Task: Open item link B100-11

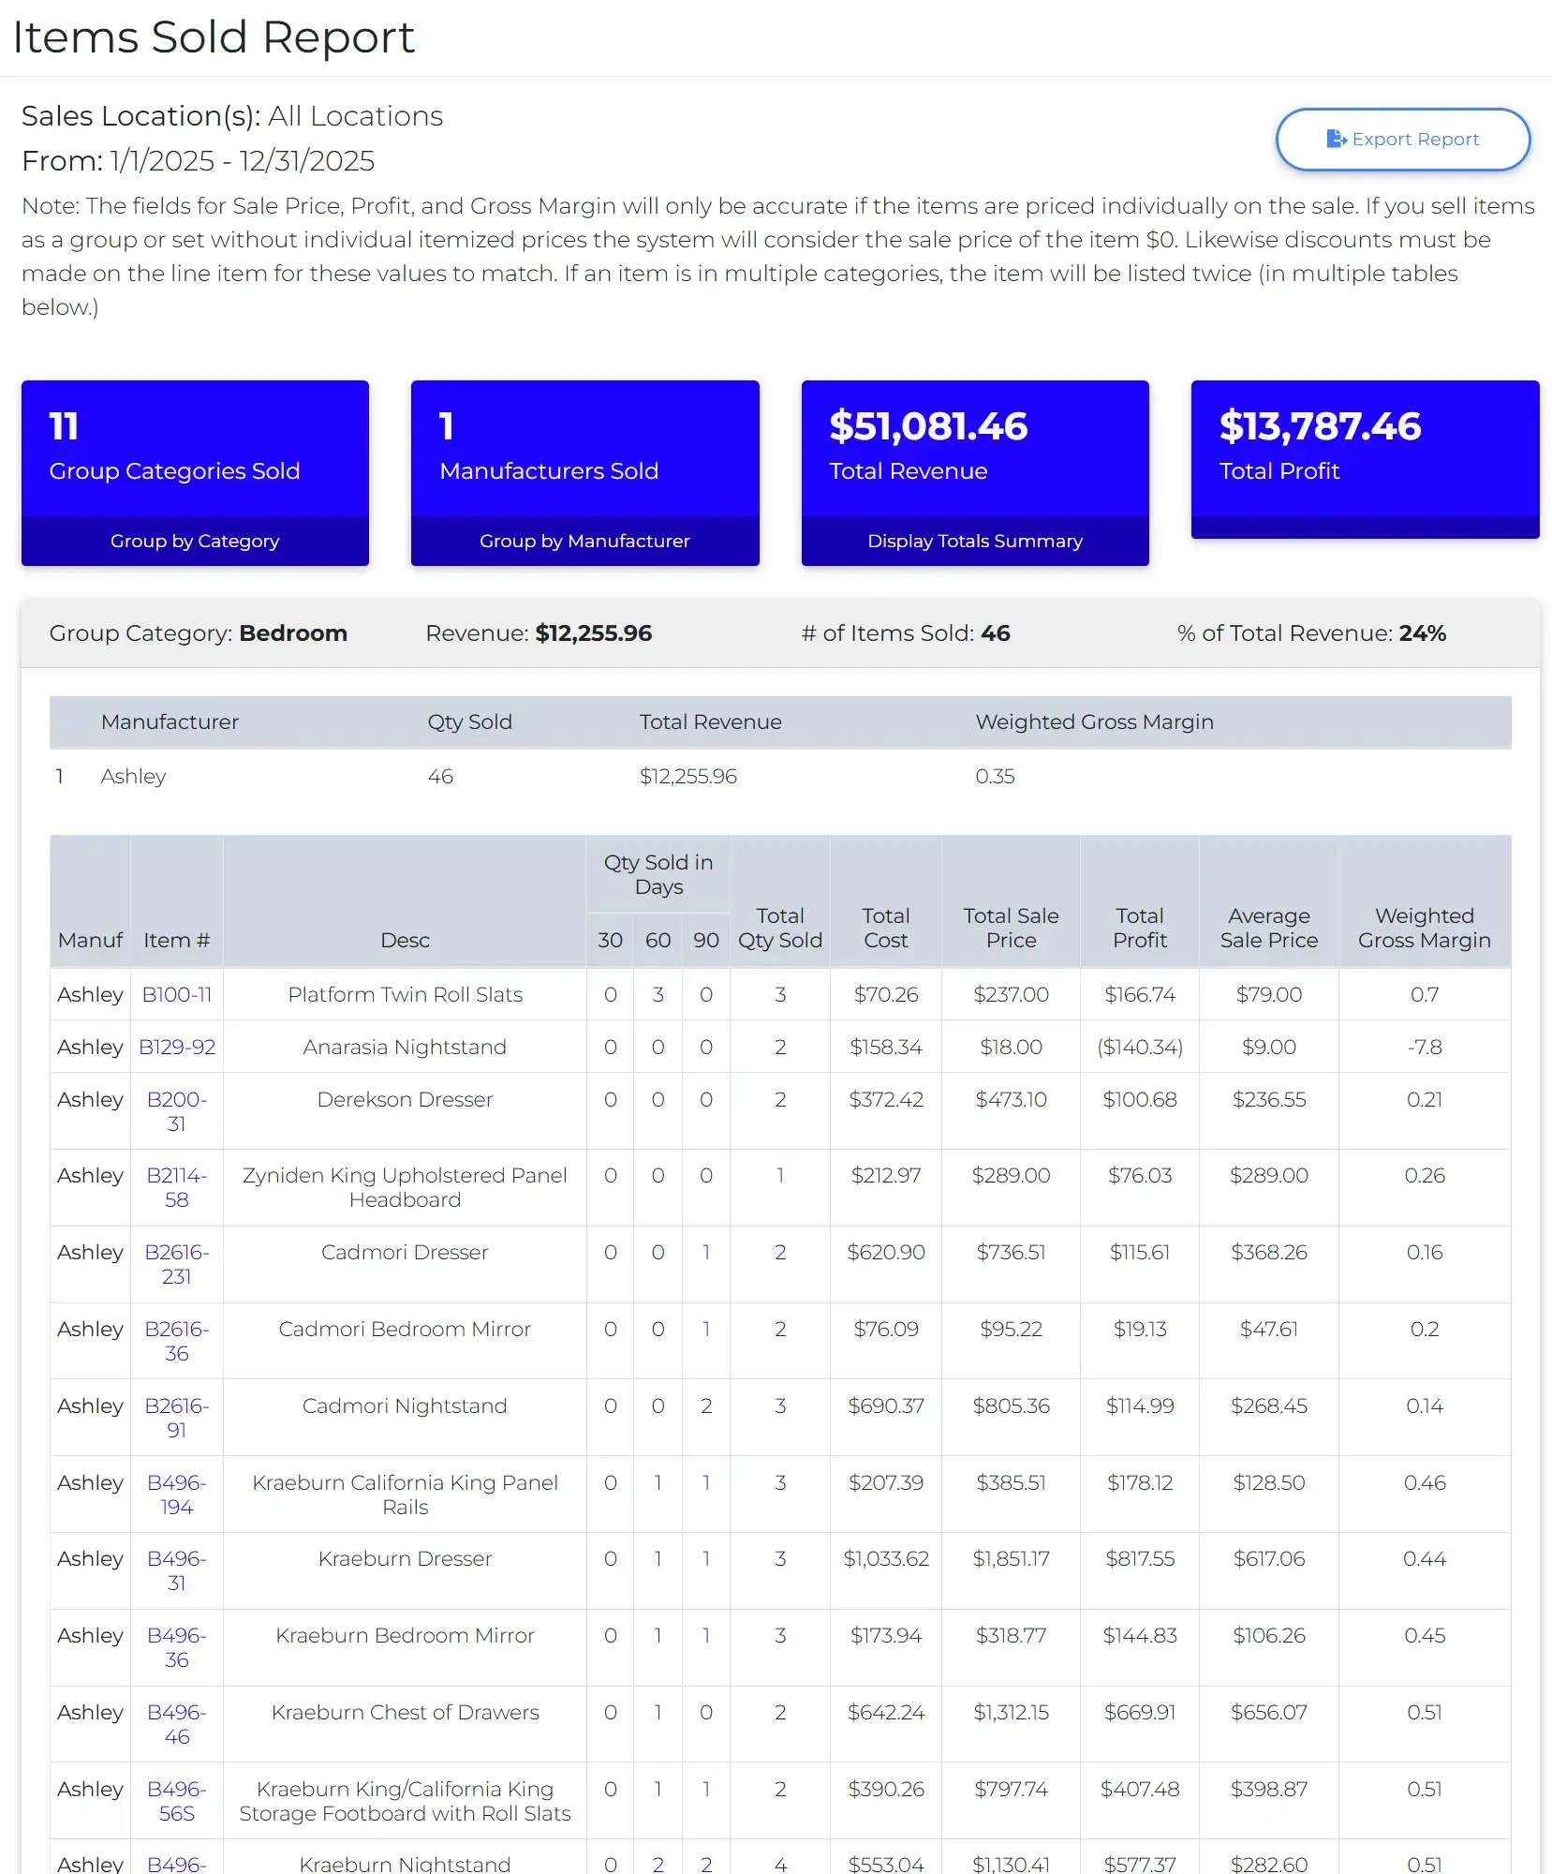Action: pos(176,994)
